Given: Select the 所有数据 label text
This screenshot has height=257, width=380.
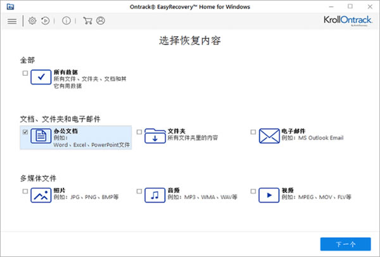Looking at the screenshot, I should coord(66,72).
